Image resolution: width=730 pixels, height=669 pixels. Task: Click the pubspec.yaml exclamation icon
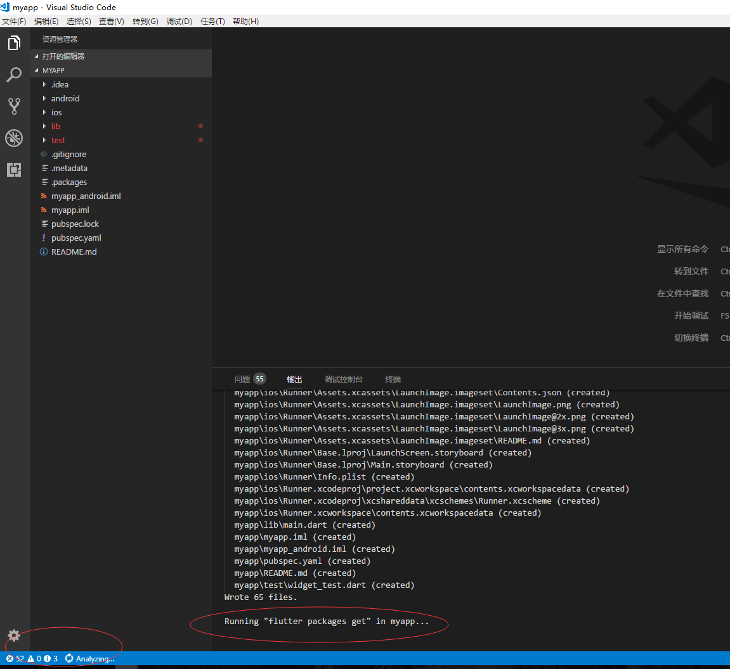(x=44, y=238)
